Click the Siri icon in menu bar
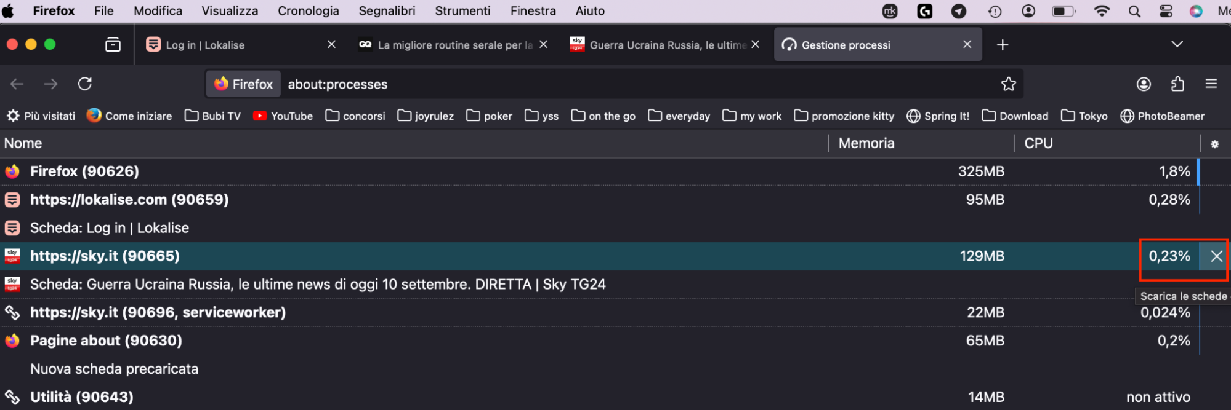The image size is (1231, 410). coord(1196,11)
